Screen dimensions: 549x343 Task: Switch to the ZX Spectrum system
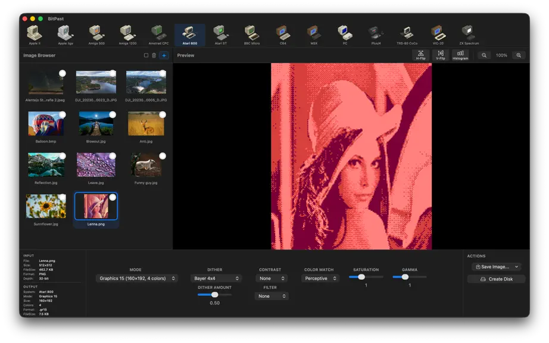[x=469, y=35]
